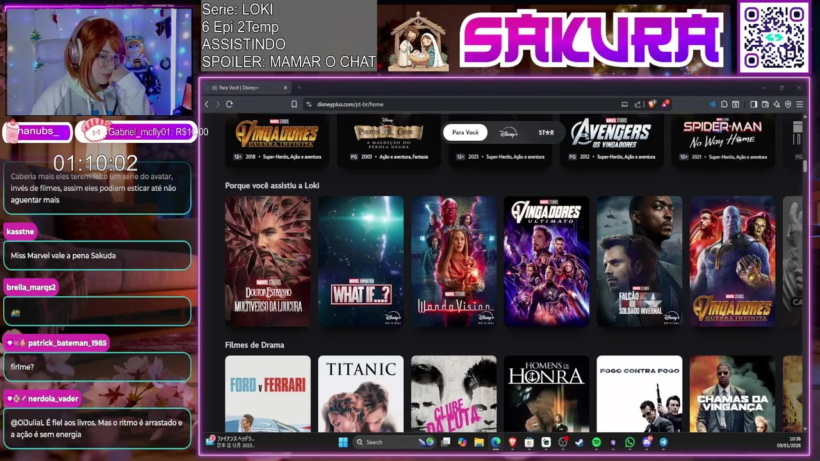The image size is (820, 461).
Task: Open the browser hamburger main menu
Action: click(x=799, y=104)
